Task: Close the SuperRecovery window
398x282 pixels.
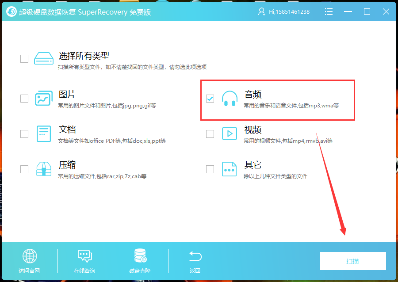Action: [386, 11]
